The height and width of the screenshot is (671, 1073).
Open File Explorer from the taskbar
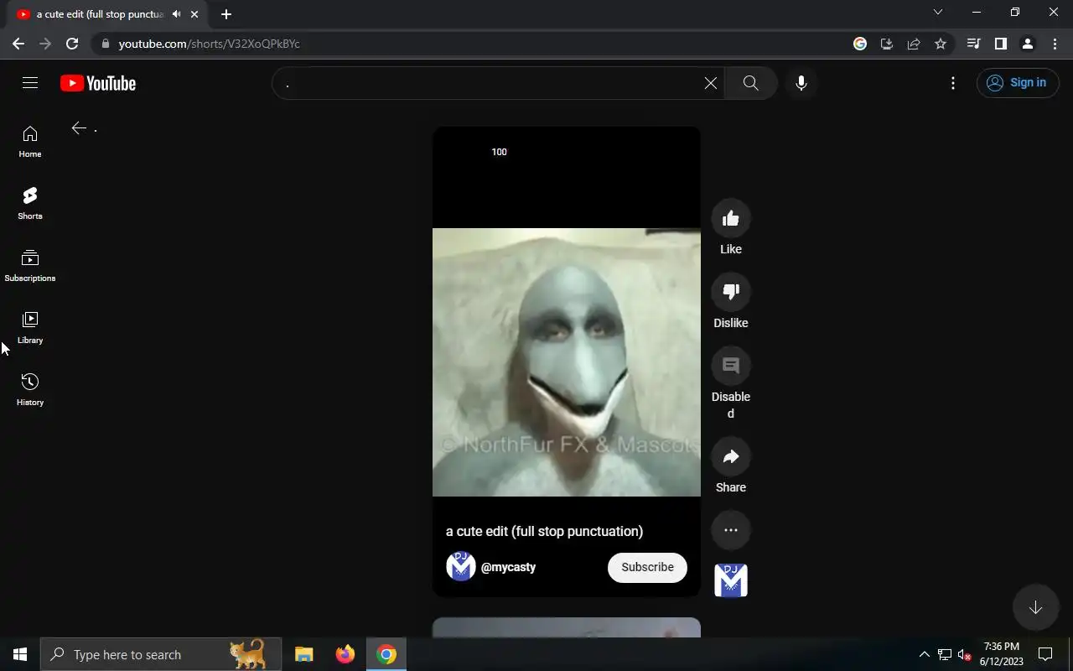304,654
